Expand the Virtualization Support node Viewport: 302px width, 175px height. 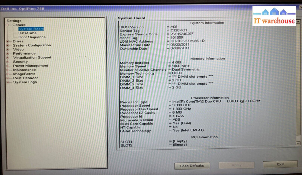pyautogui.click(x=7, y=57)
